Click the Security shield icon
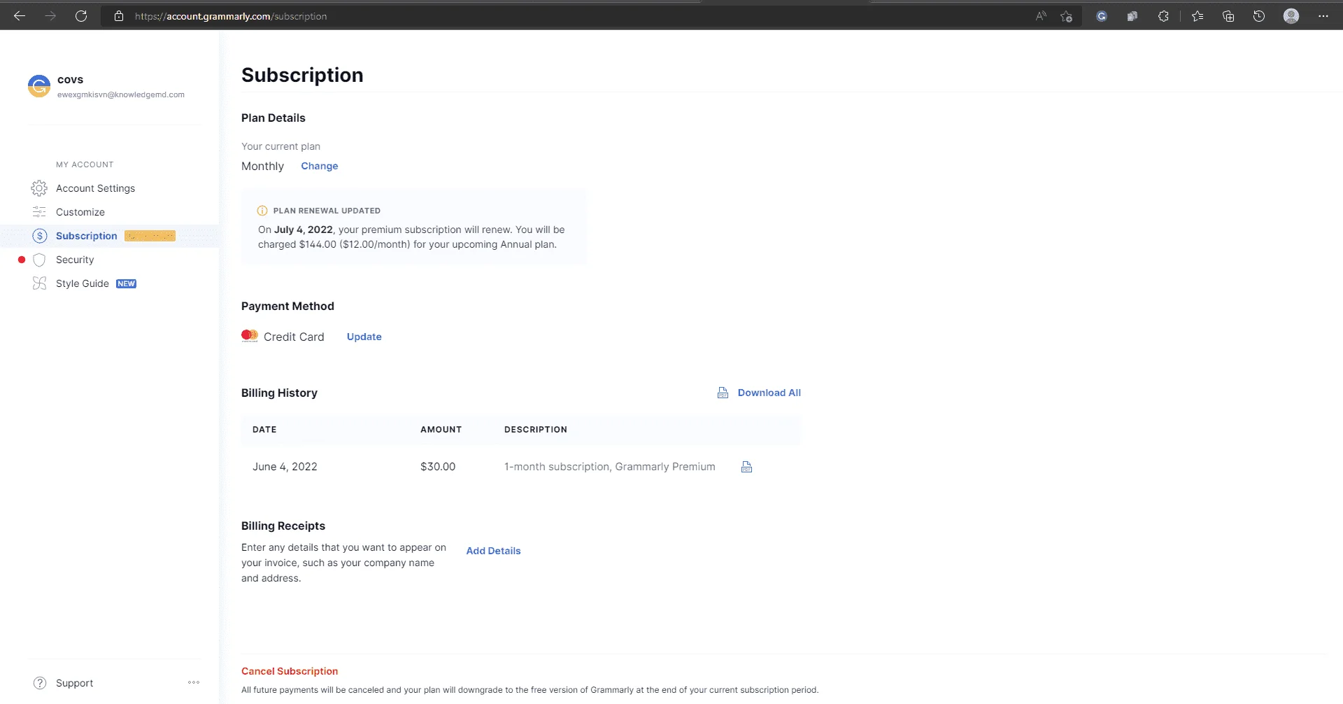This screenshot has width=1343, height=704. point(39,260)
